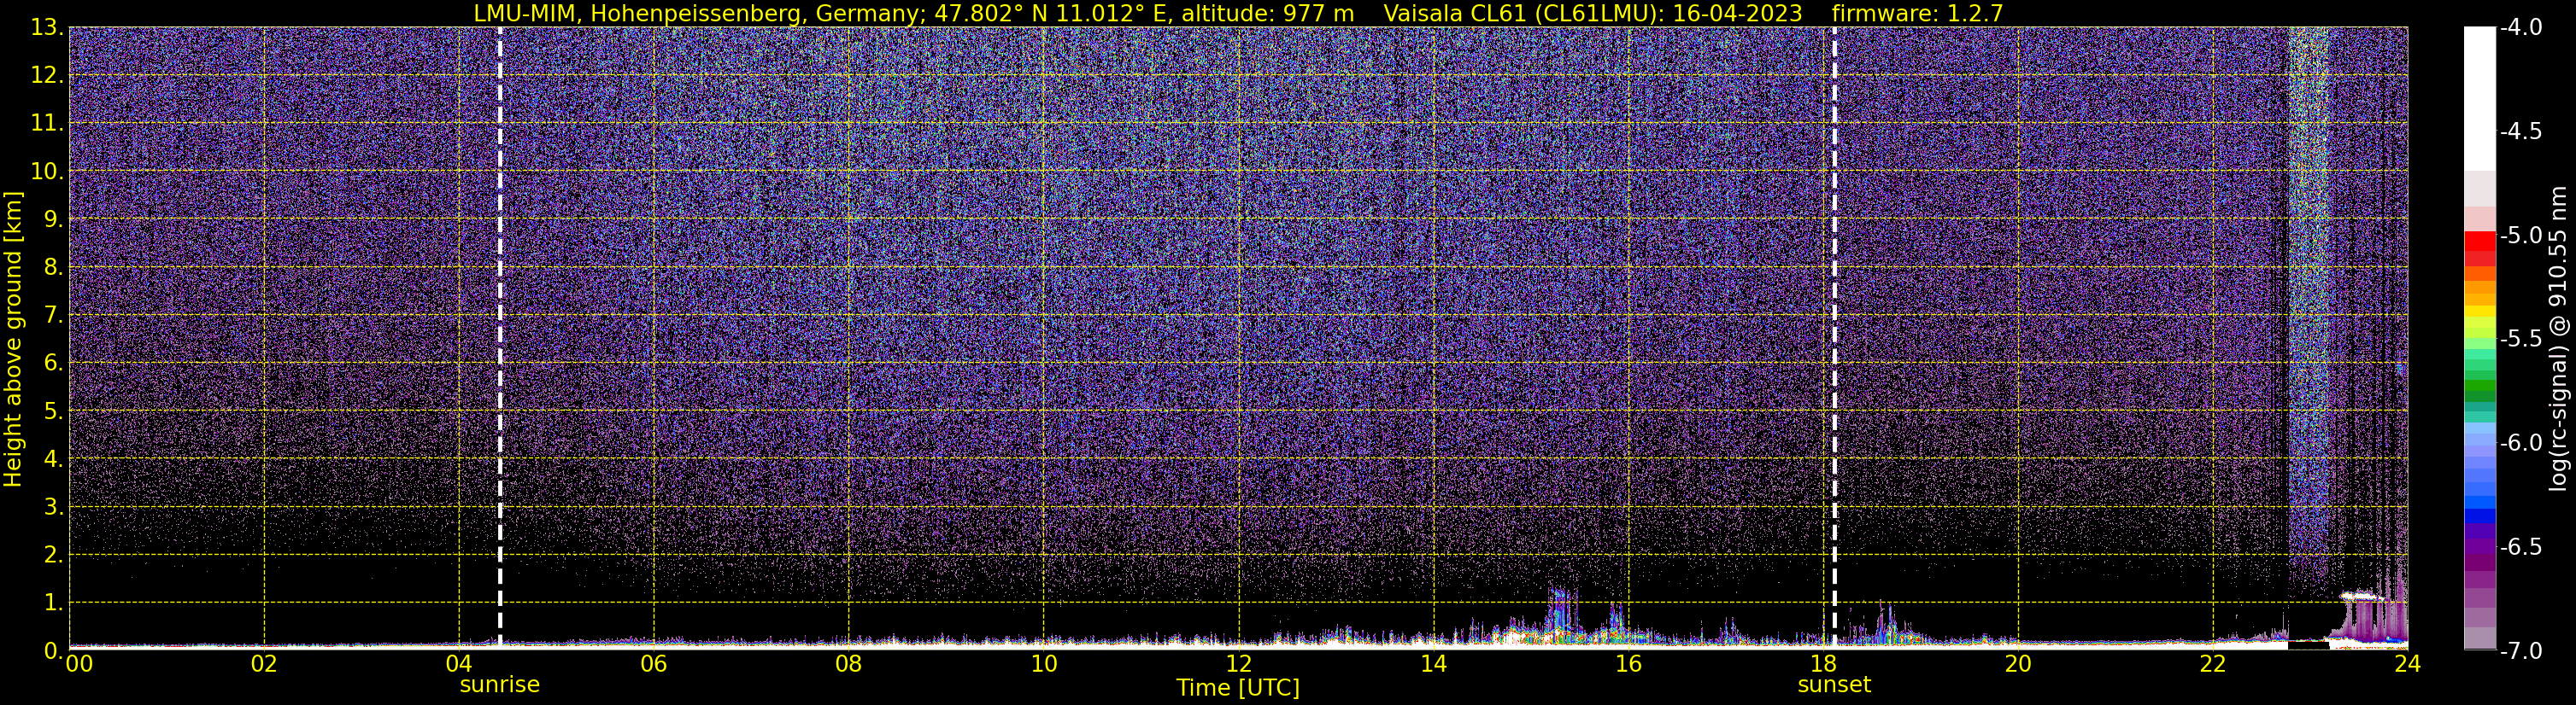
Task: Click the time axis tick '16'
Action: click(1629, 664)
